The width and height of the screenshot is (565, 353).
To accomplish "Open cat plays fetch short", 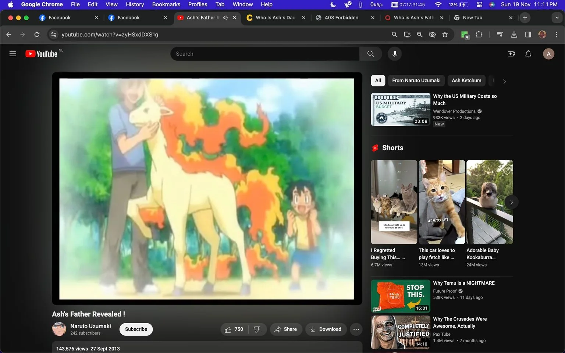I will 442,202.
